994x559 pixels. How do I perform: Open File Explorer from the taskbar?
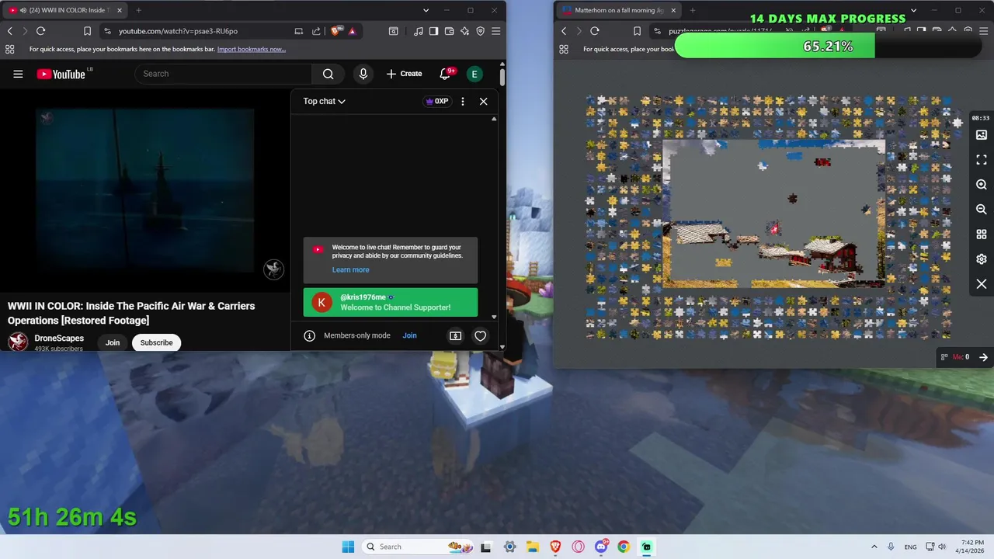[x=533, y=547]
